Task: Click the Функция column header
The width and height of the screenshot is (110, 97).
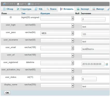Action: click(45, 13)
